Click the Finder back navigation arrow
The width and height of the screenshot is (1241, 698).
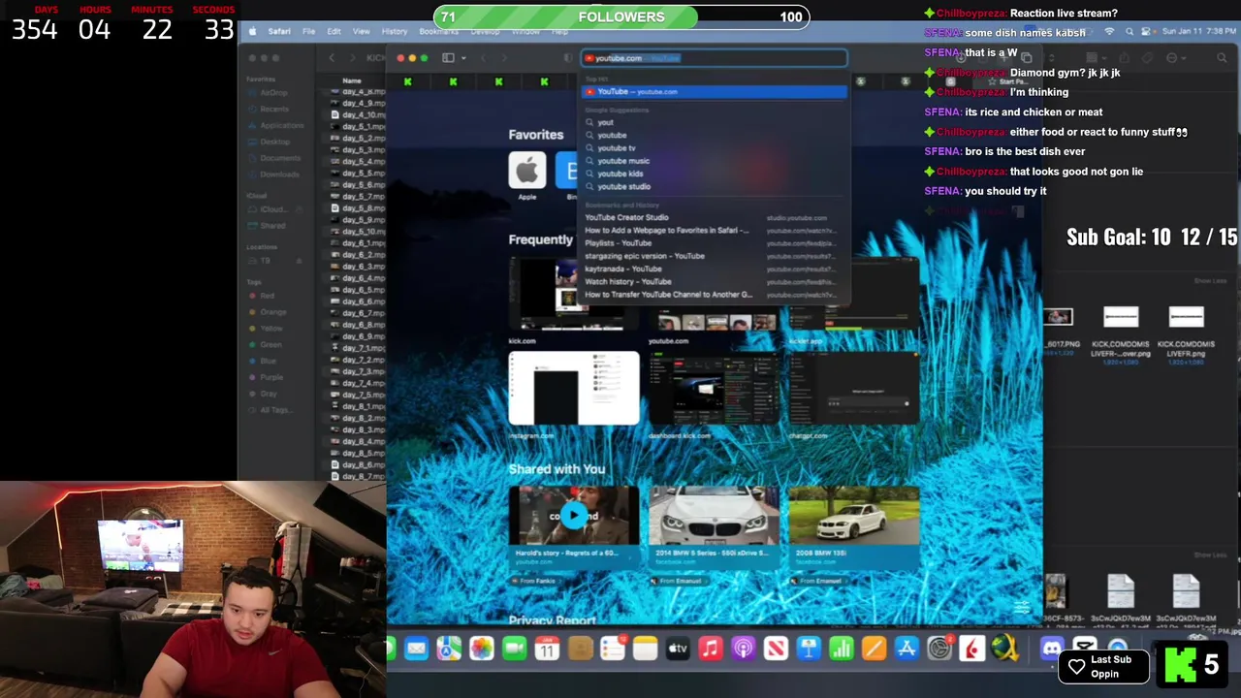[x=332, y=58]
